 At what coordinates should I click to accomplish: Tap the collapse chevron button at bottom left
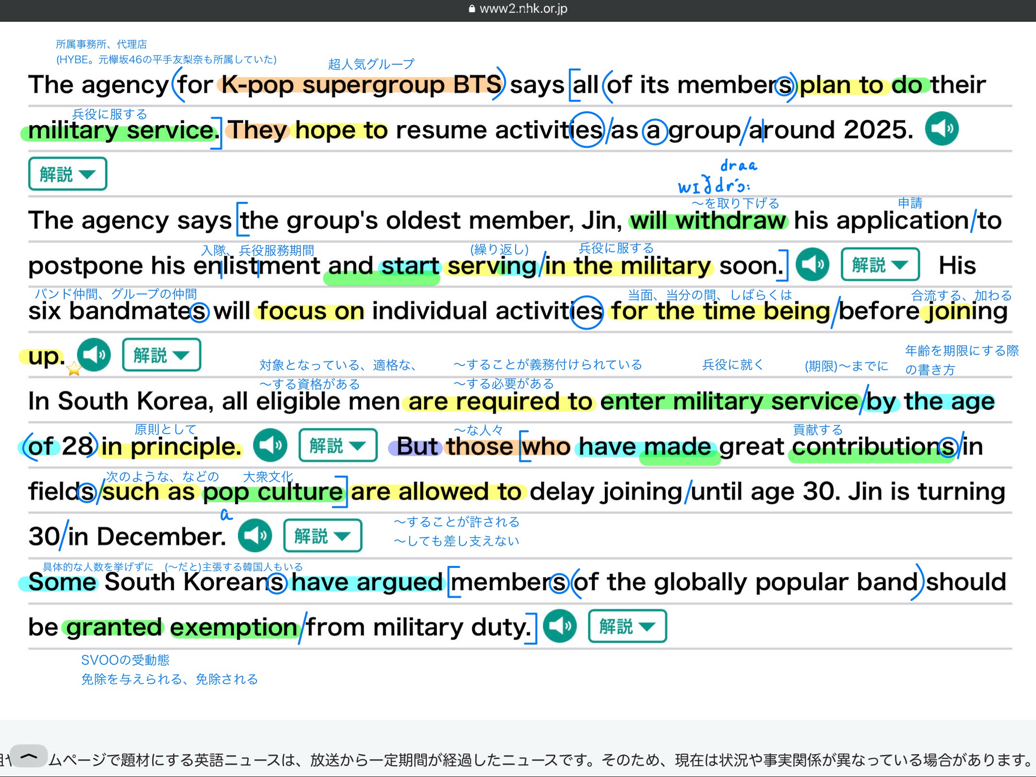(29, 756)
